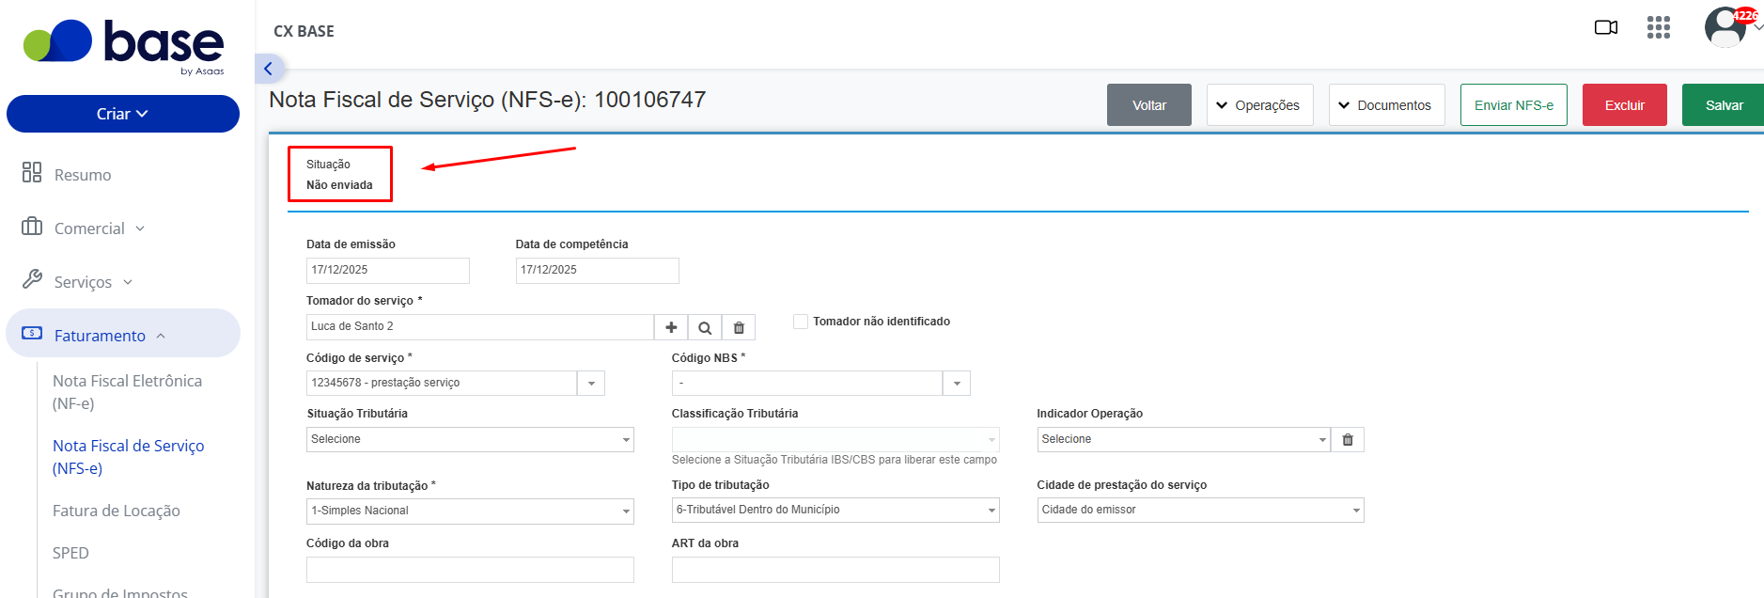Expand the Documentos dropdown
Viewport: 1764px width, 598px height.
click(x=1386, y=105)
